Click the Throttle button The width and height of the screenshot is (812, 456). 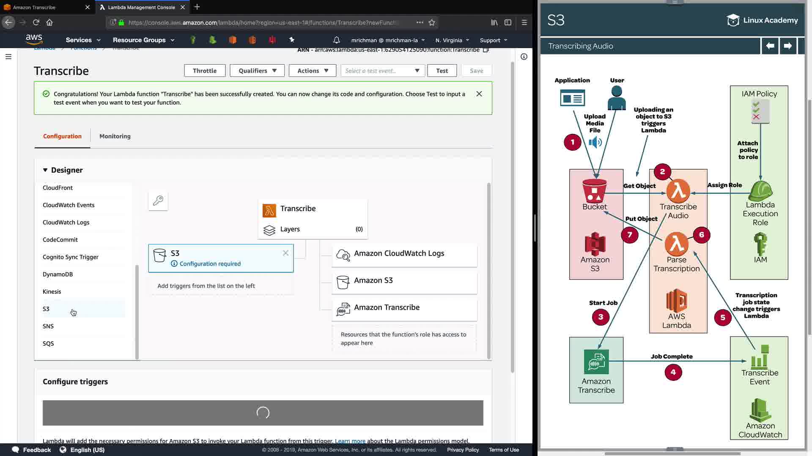click(x=205, y=71)
